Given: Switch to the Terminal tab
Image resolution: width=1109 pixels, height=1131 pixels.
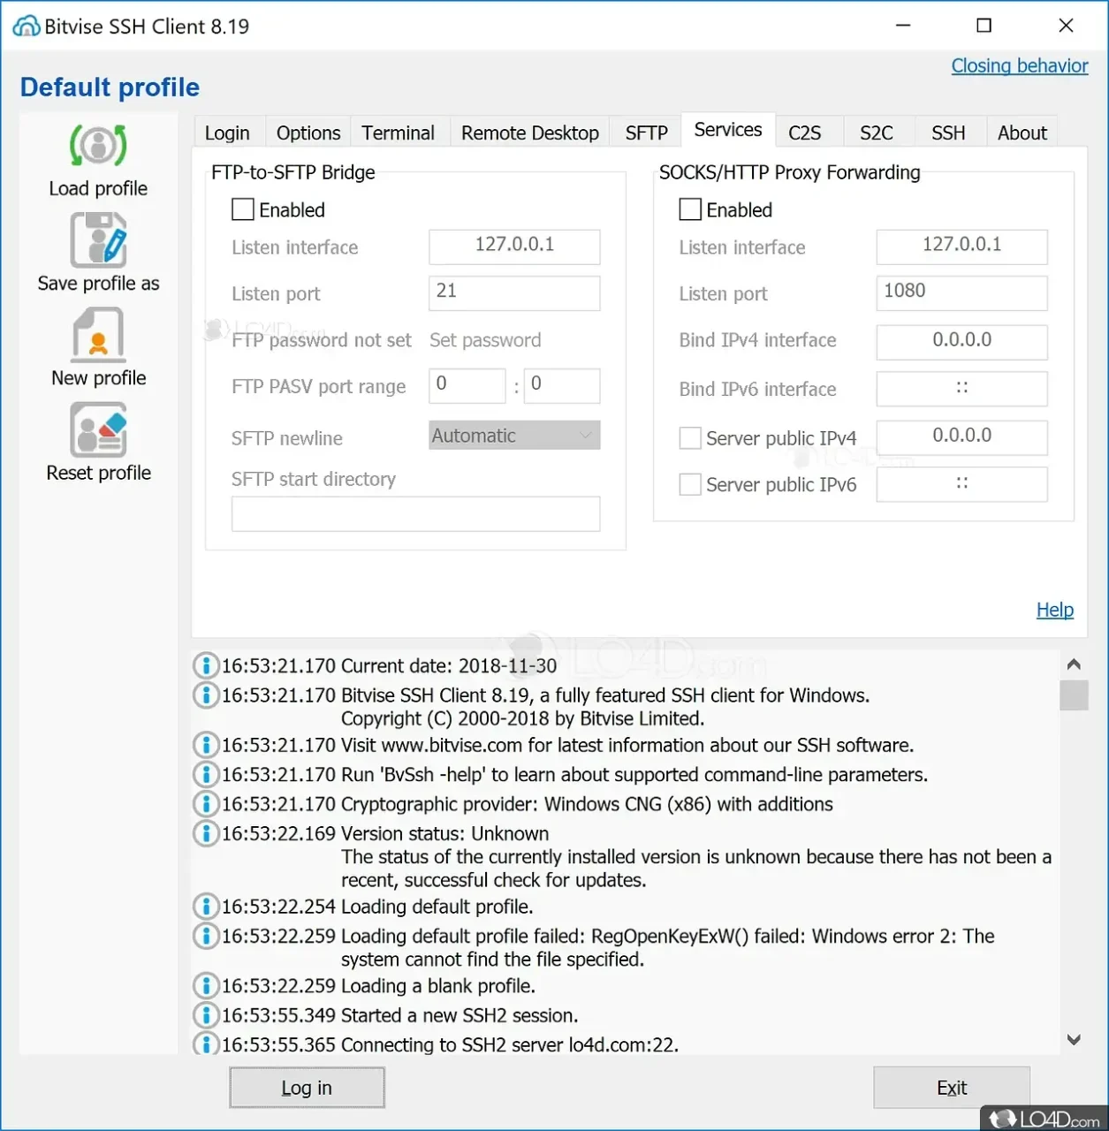Looking at the screenshot, I should tap(398, 133).
